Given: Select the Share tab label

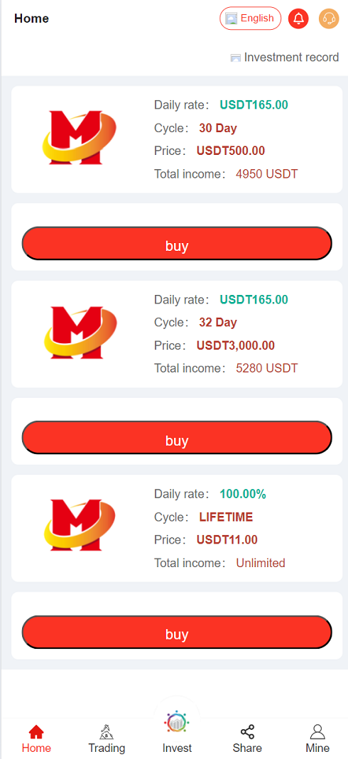Looking at the screenshot, I should click(x=247, y=748).
